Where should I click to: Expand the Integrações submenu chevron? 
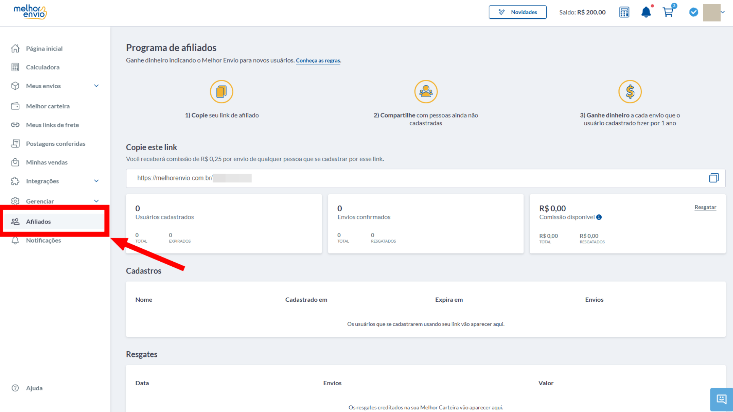pyautogui.click(x=96, y=181)
